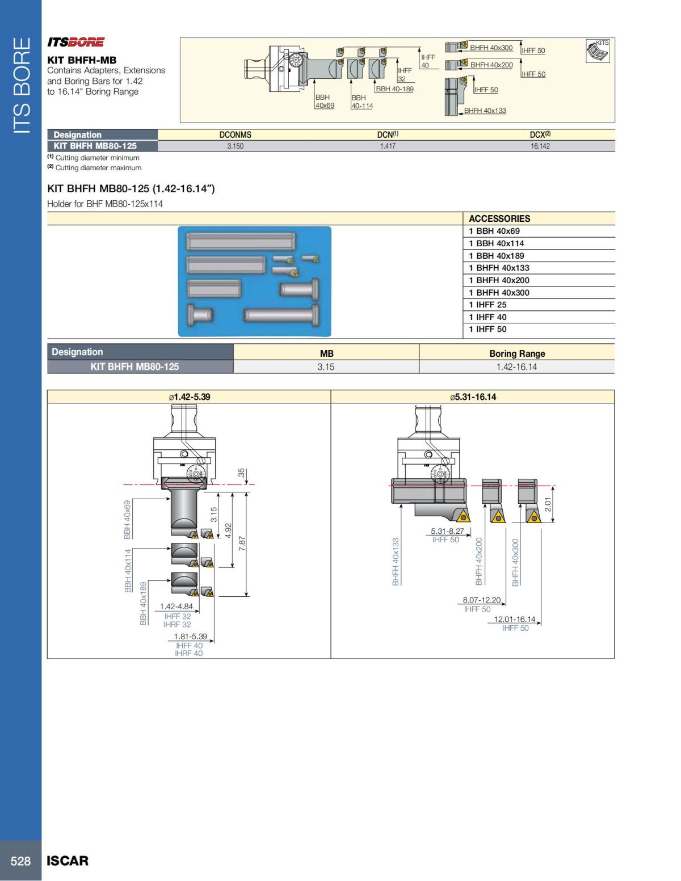Screen dimensions: 681x881
Task: Click the ø5.31-16.14 diagram header
Action: coord(473,397)
